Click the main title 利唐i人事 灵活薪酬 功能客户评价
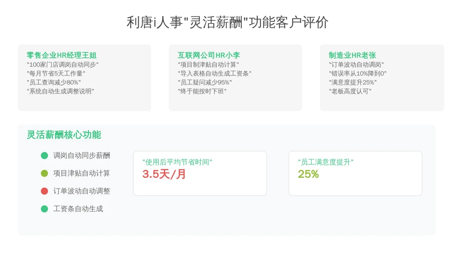 click(227, 22)
